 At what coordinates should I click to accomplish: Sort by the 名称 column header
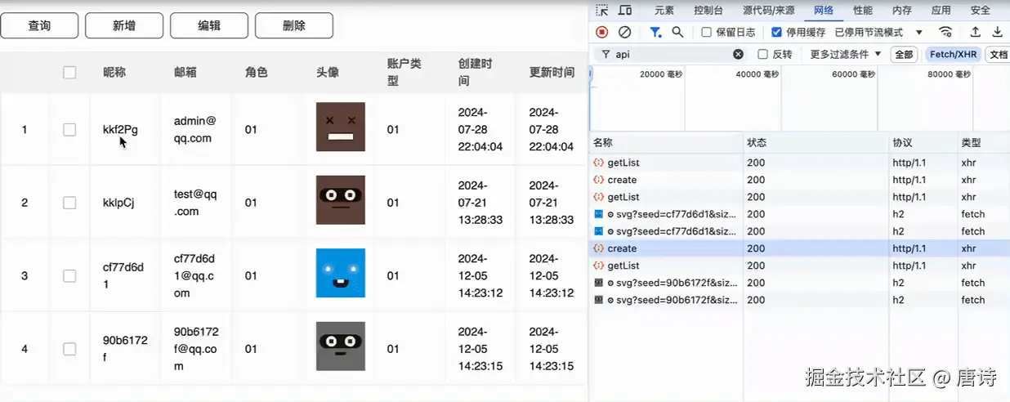[666, 142]
